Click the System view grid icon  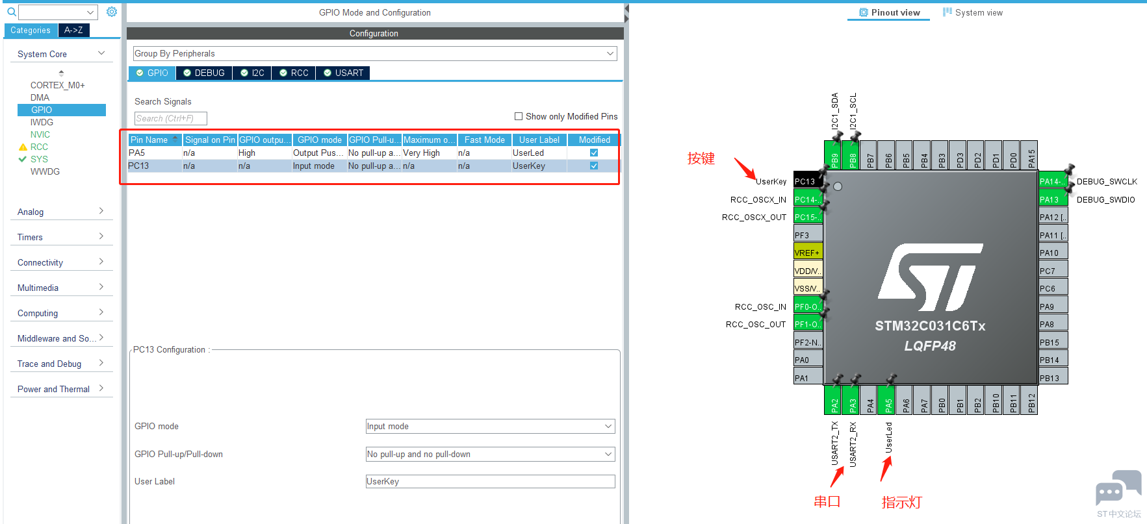[x=947, y=12]
